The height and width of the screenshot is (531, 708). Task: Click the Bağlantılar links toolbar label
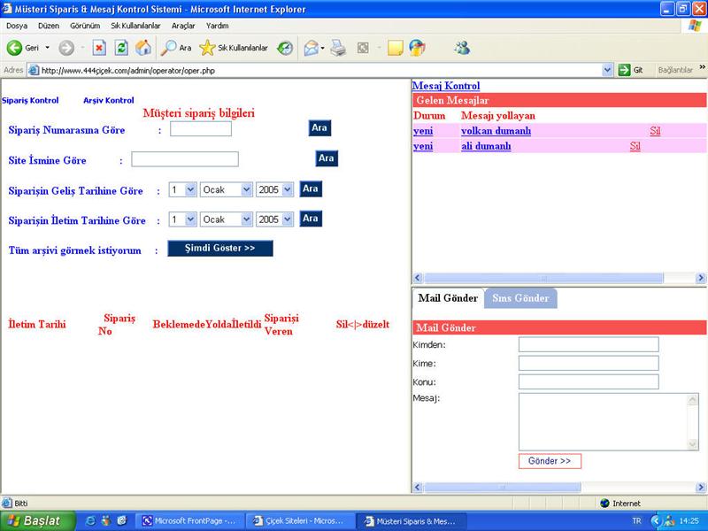[x=675, y=70]
